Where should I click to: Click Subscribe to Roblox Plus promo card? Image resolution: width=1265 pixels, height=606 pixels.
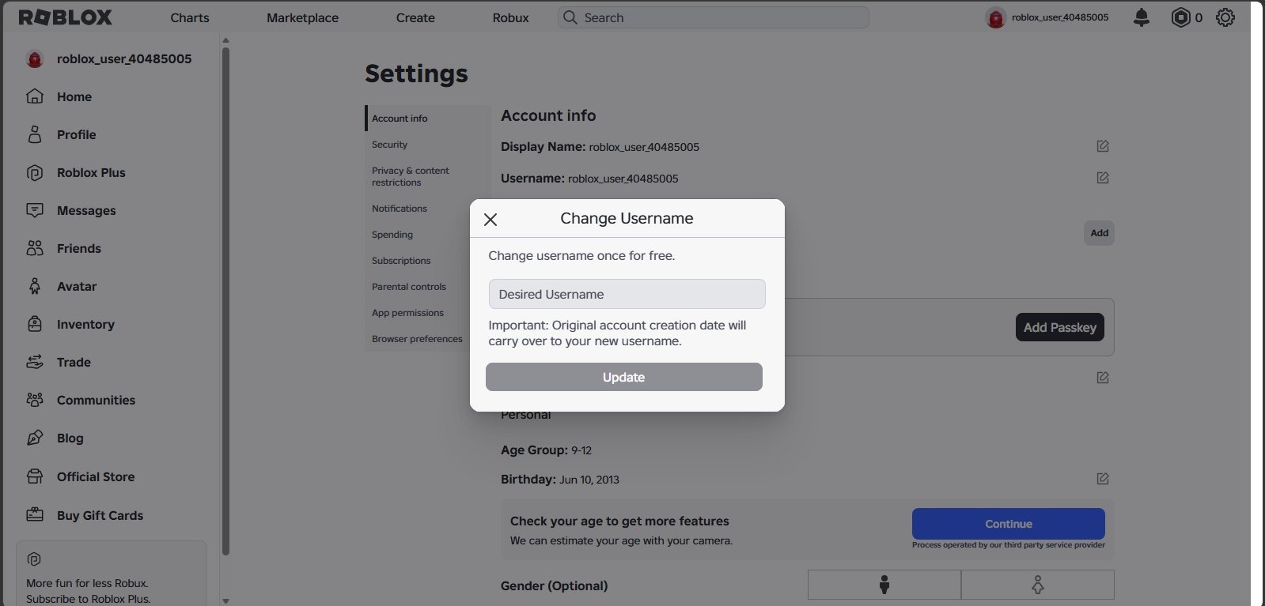point(111,574)
